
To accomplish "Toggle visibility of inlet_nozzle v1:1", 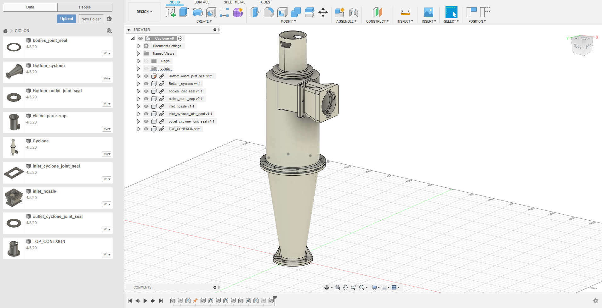I will (146, 106).
